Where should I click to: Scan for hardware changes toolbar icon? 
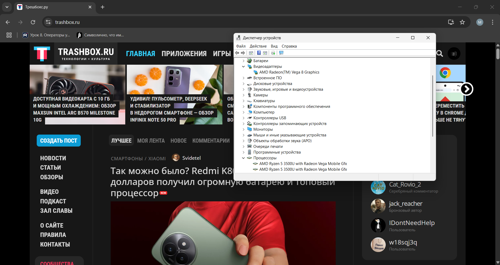[x=281, y=53]
